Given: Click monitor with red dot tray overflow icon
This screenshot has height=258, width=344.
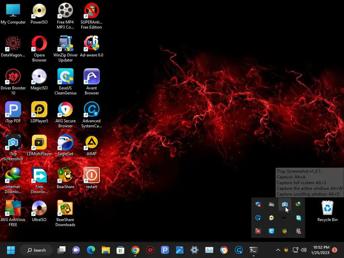Looking at the screenshot, I should click(x=298, y=231).
